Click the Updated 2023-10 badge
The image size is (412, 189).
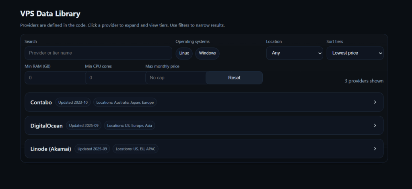click(x=73, y=103)
